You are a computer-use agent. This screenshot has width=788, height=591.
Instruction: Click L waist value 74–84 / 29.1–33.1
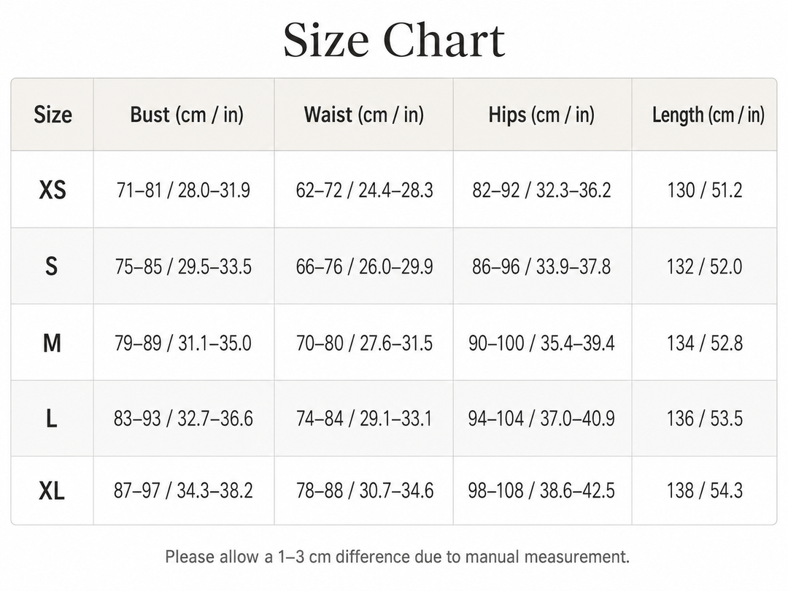[364, 418]
